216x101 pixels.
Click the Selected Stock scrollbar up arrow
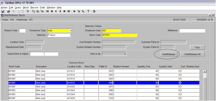coord(205,71)
